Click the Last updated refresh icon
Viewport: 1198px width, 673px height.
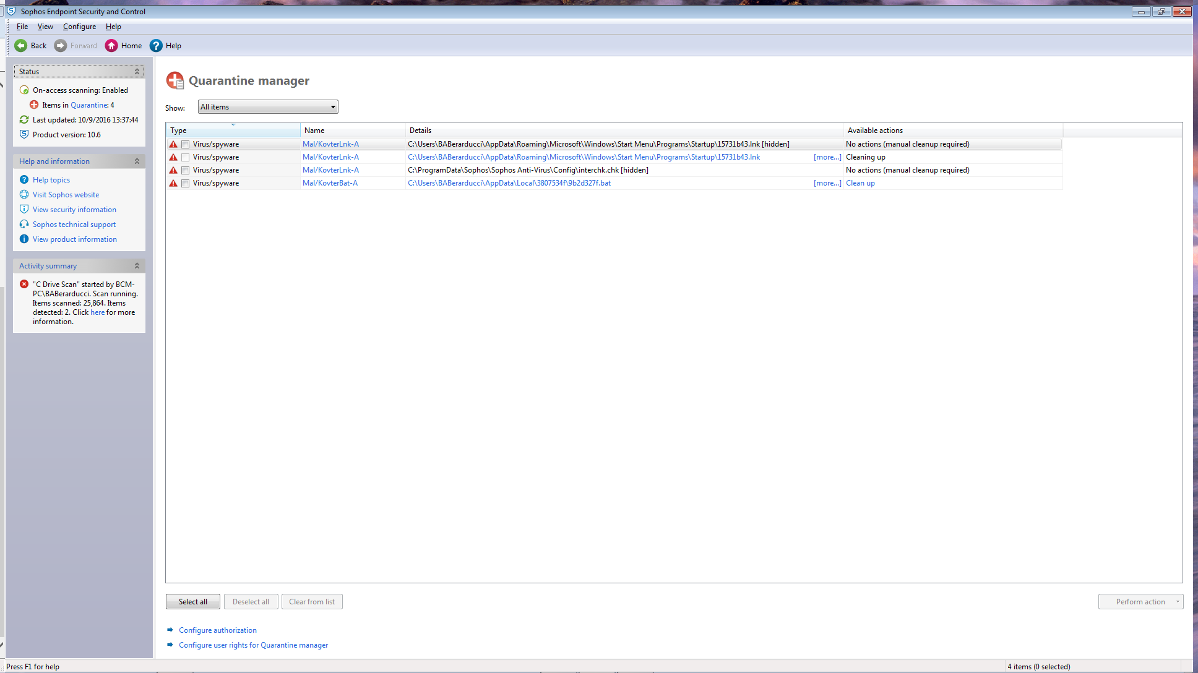click(24, 120)
